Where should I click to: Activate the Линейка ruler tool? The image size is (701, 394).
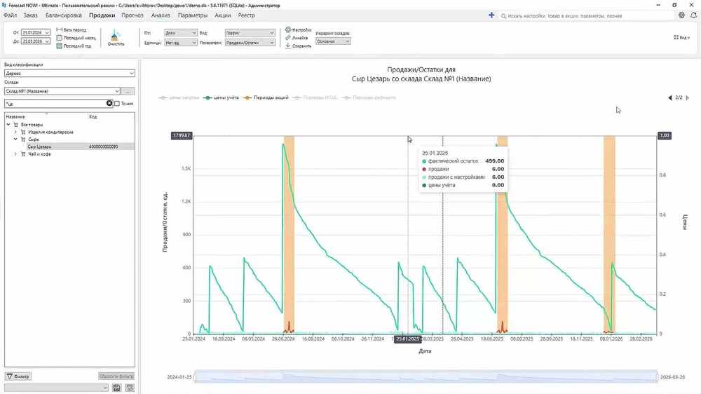coord(288,38)
